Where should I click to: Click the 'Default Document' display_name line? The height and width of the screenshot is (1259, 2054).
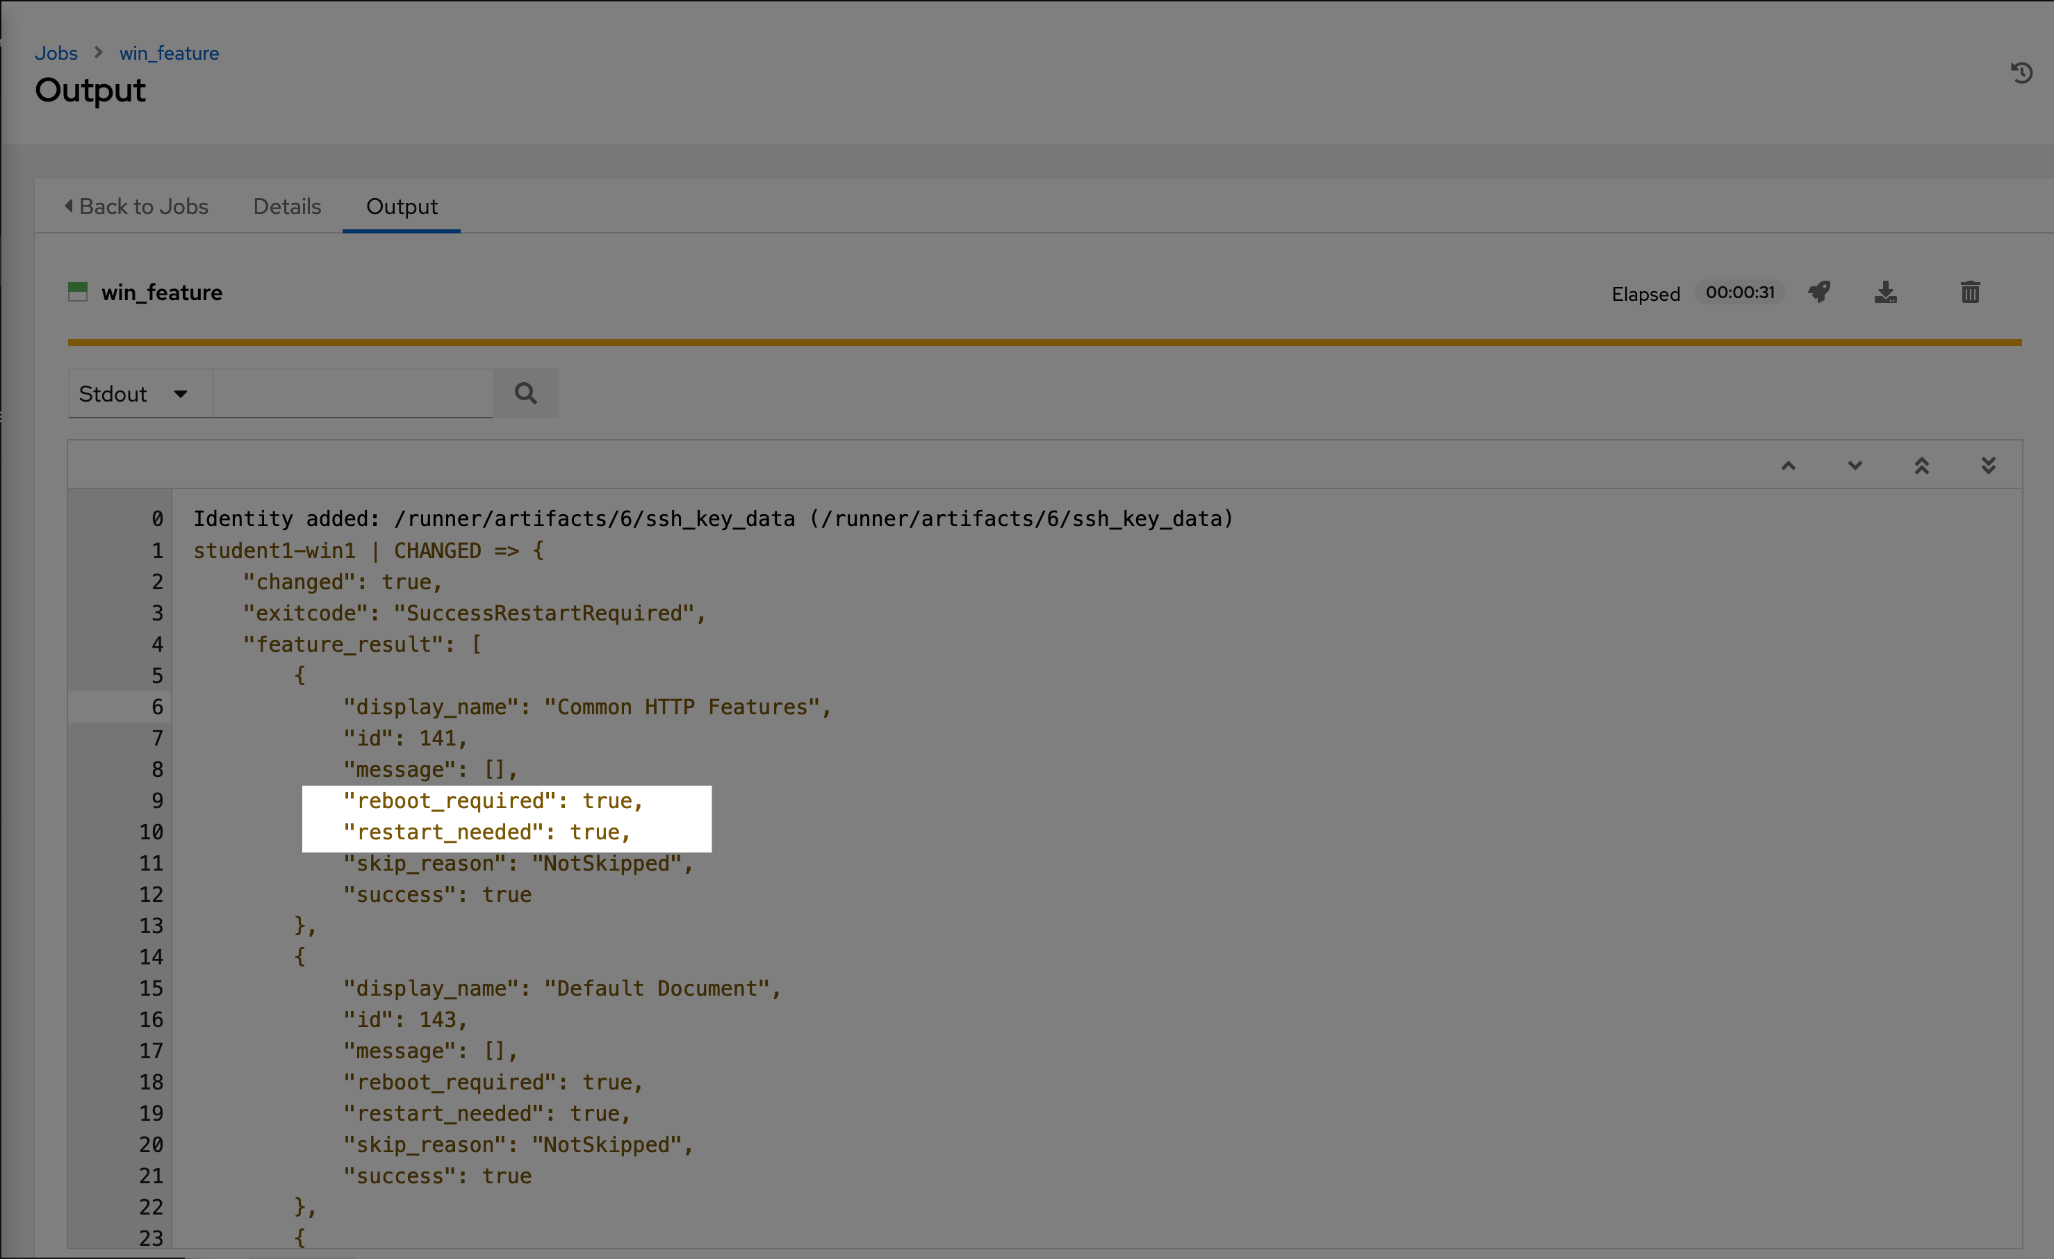563,988
